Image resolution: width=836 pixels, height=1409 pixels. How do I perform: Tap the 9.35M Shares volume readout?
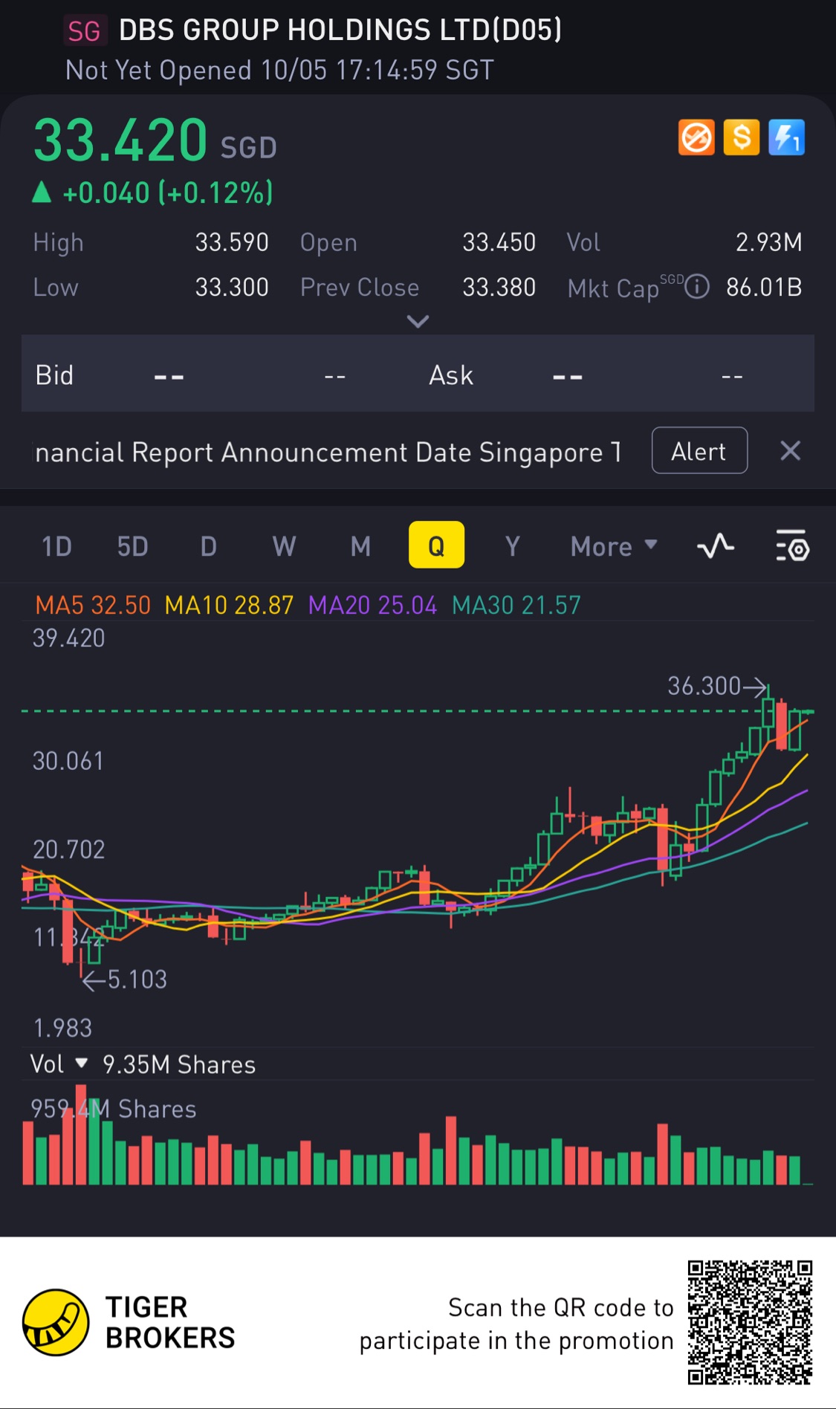pyautogui.click(x=179, y=1065)
